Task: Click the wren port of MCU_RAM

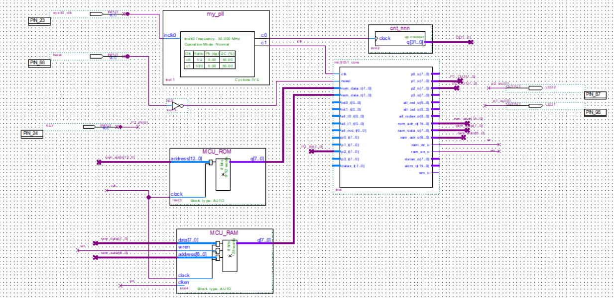Action: [183, 247]
